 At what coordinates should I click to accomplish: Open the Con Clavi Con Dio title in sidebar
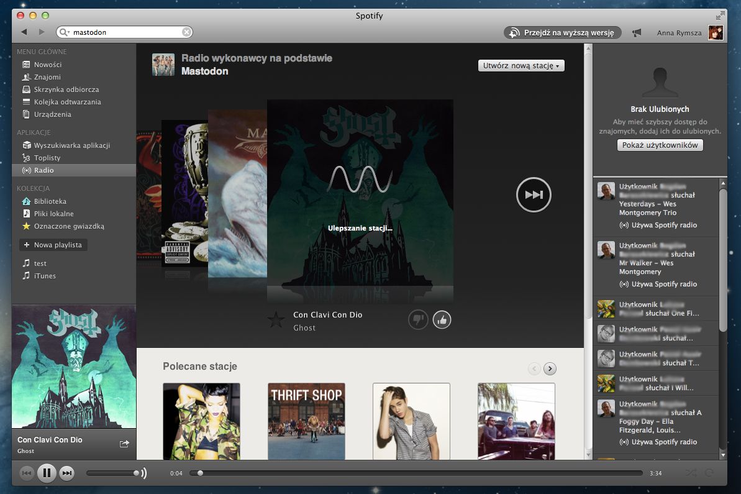50,440
